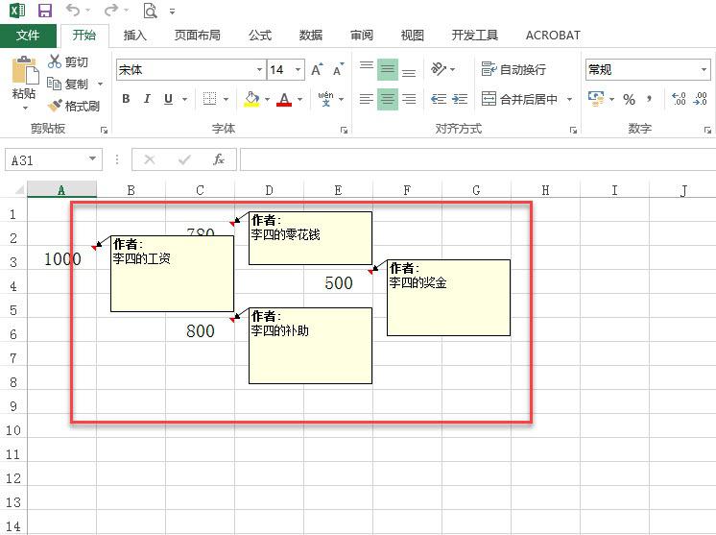
Task: Toggle middle vertical alignment
Action: point(388,69)
